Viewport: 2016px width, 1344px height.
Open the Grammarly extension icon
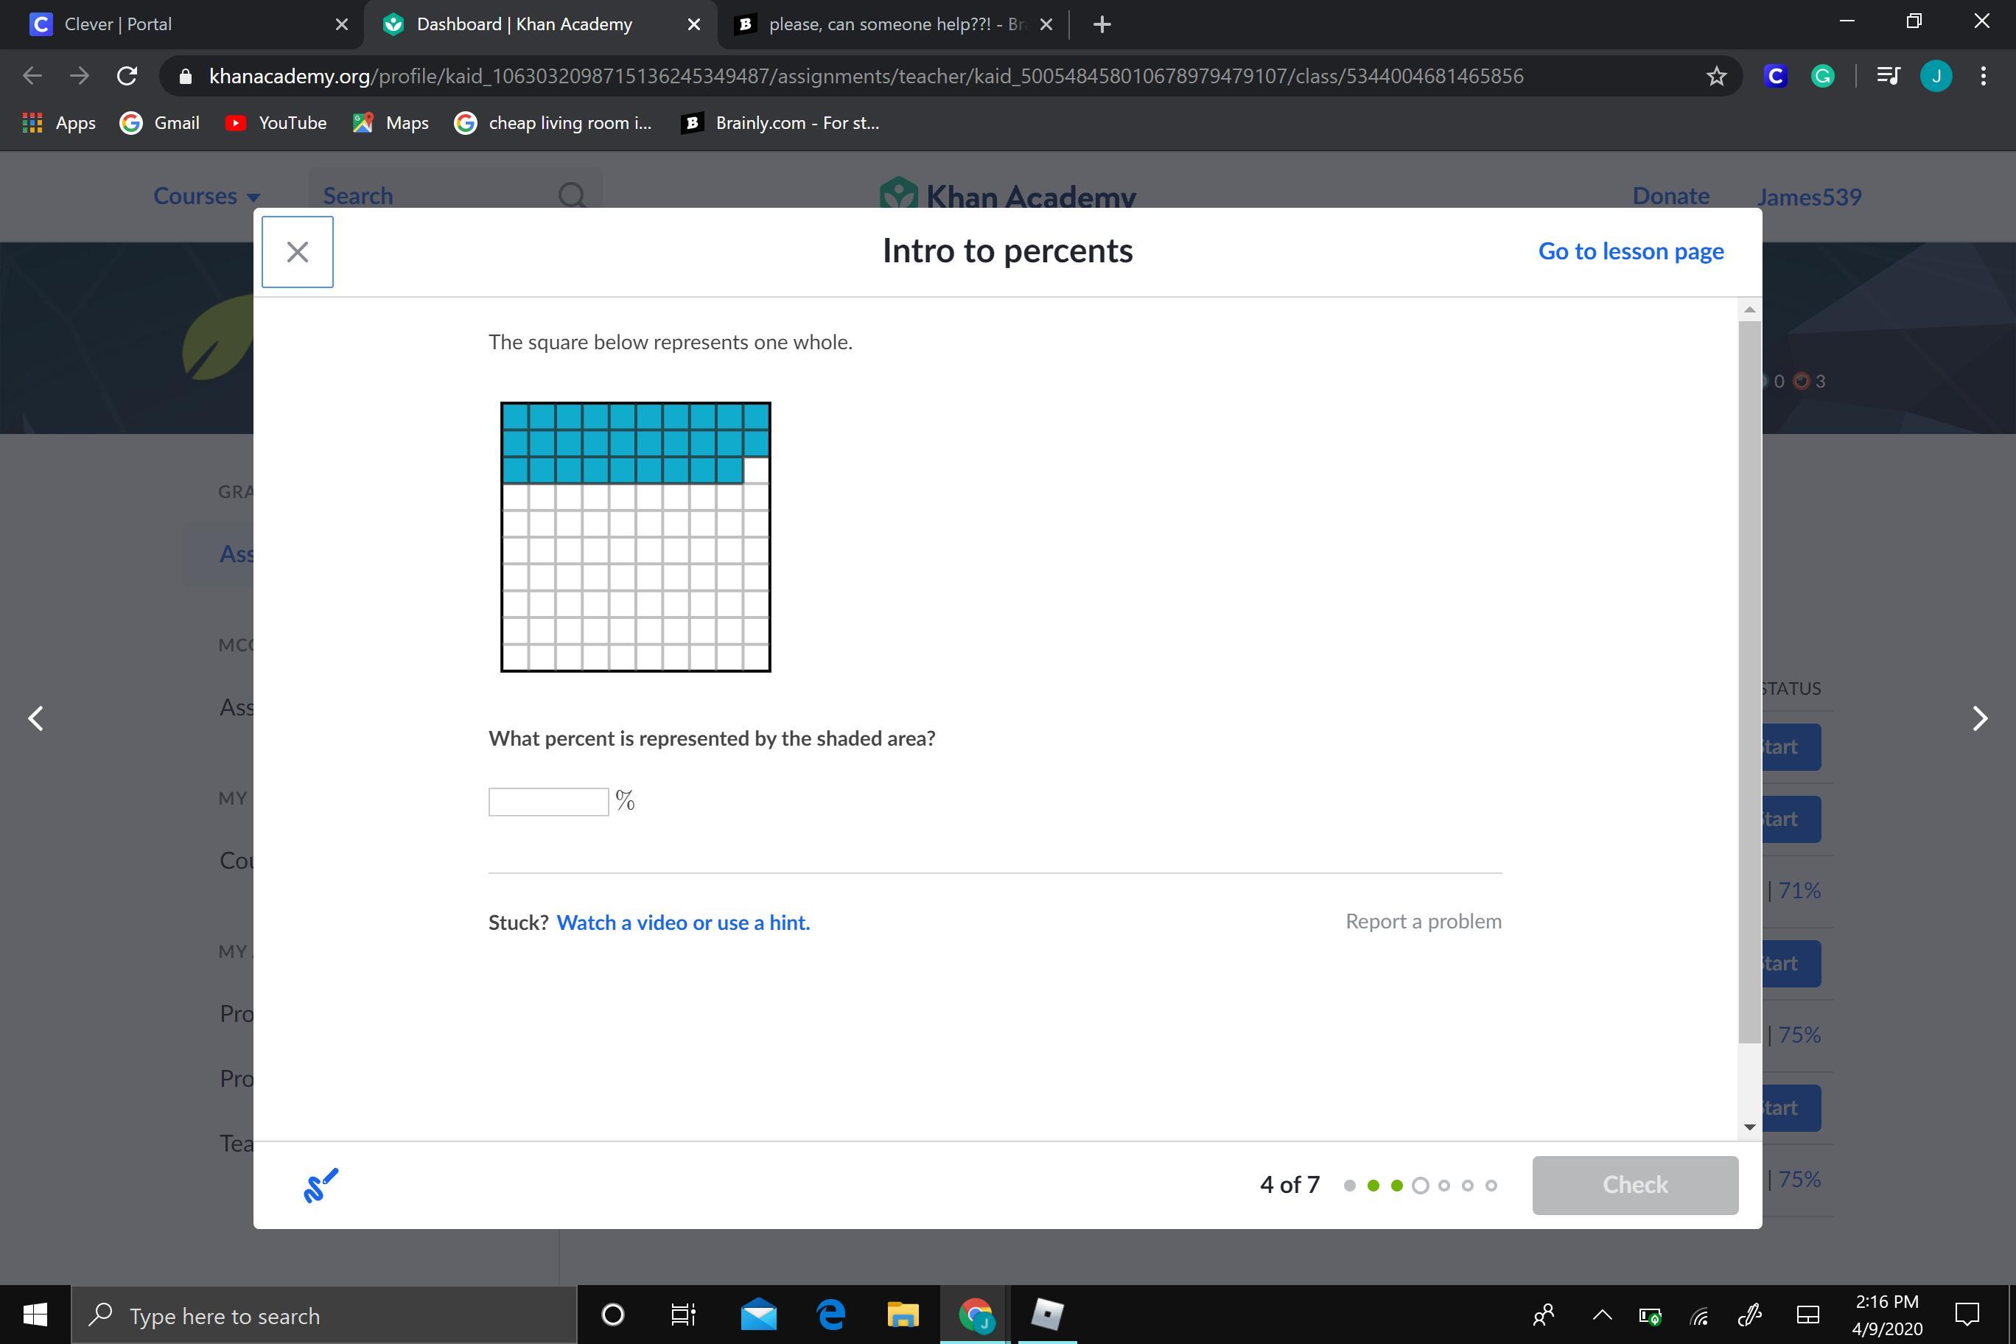[1822, 77]
